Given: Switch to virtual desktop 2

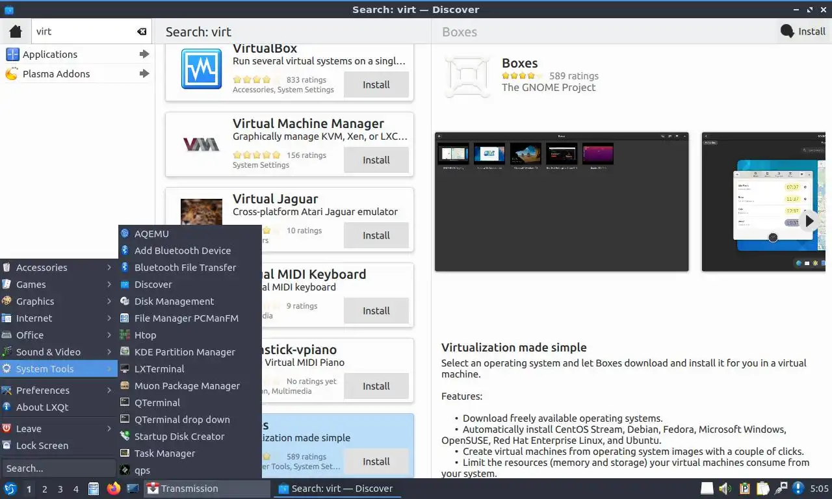Looking at the screenshot, I should [44, 489].
